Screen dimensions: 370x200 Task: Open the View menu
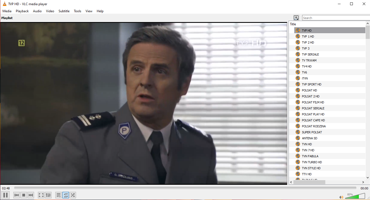[x=89, y=11]
